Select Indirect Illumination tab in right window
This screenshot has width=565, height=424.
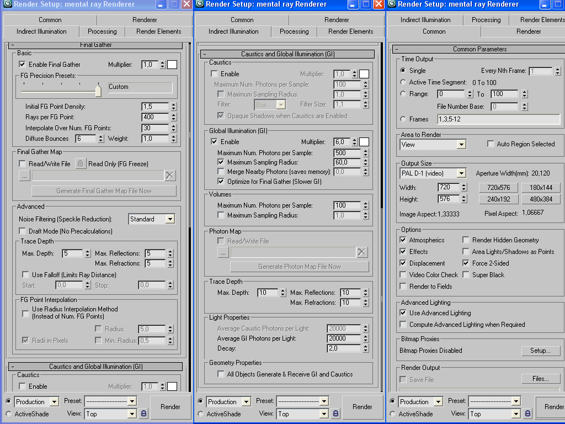click(x=425, y=20)
